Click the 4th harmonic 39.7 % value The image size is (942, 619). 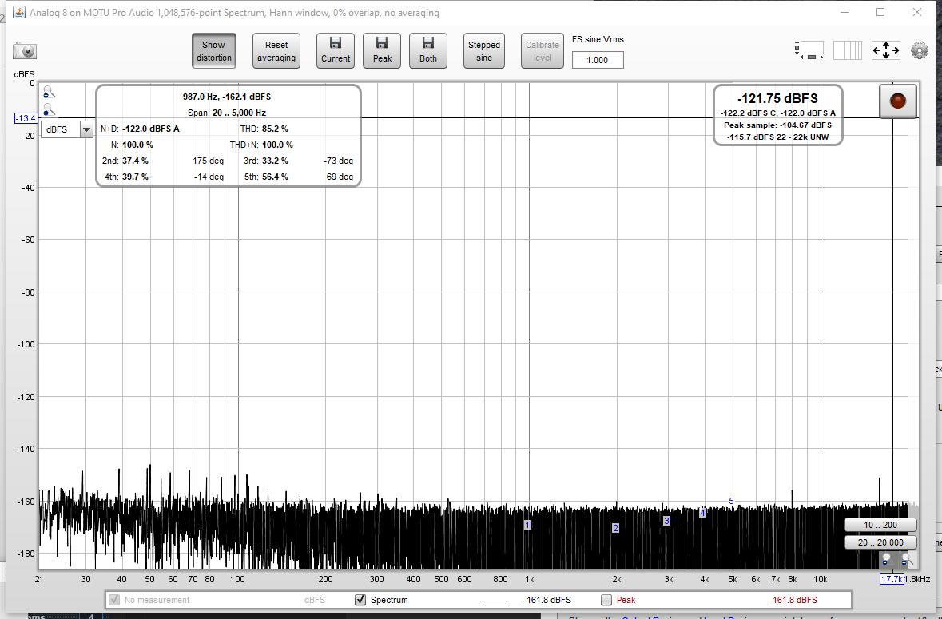click(135, 177)
